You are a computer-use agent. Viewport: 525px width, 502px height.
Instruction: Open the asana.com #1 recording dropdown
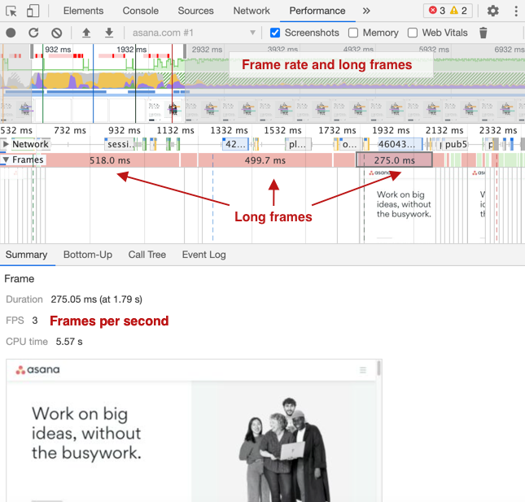click(194, 33)
